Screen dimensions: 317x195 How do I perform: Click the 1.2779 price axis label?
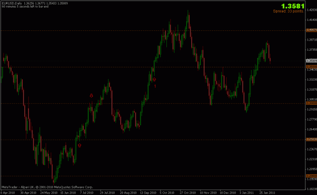pos(312,120)
